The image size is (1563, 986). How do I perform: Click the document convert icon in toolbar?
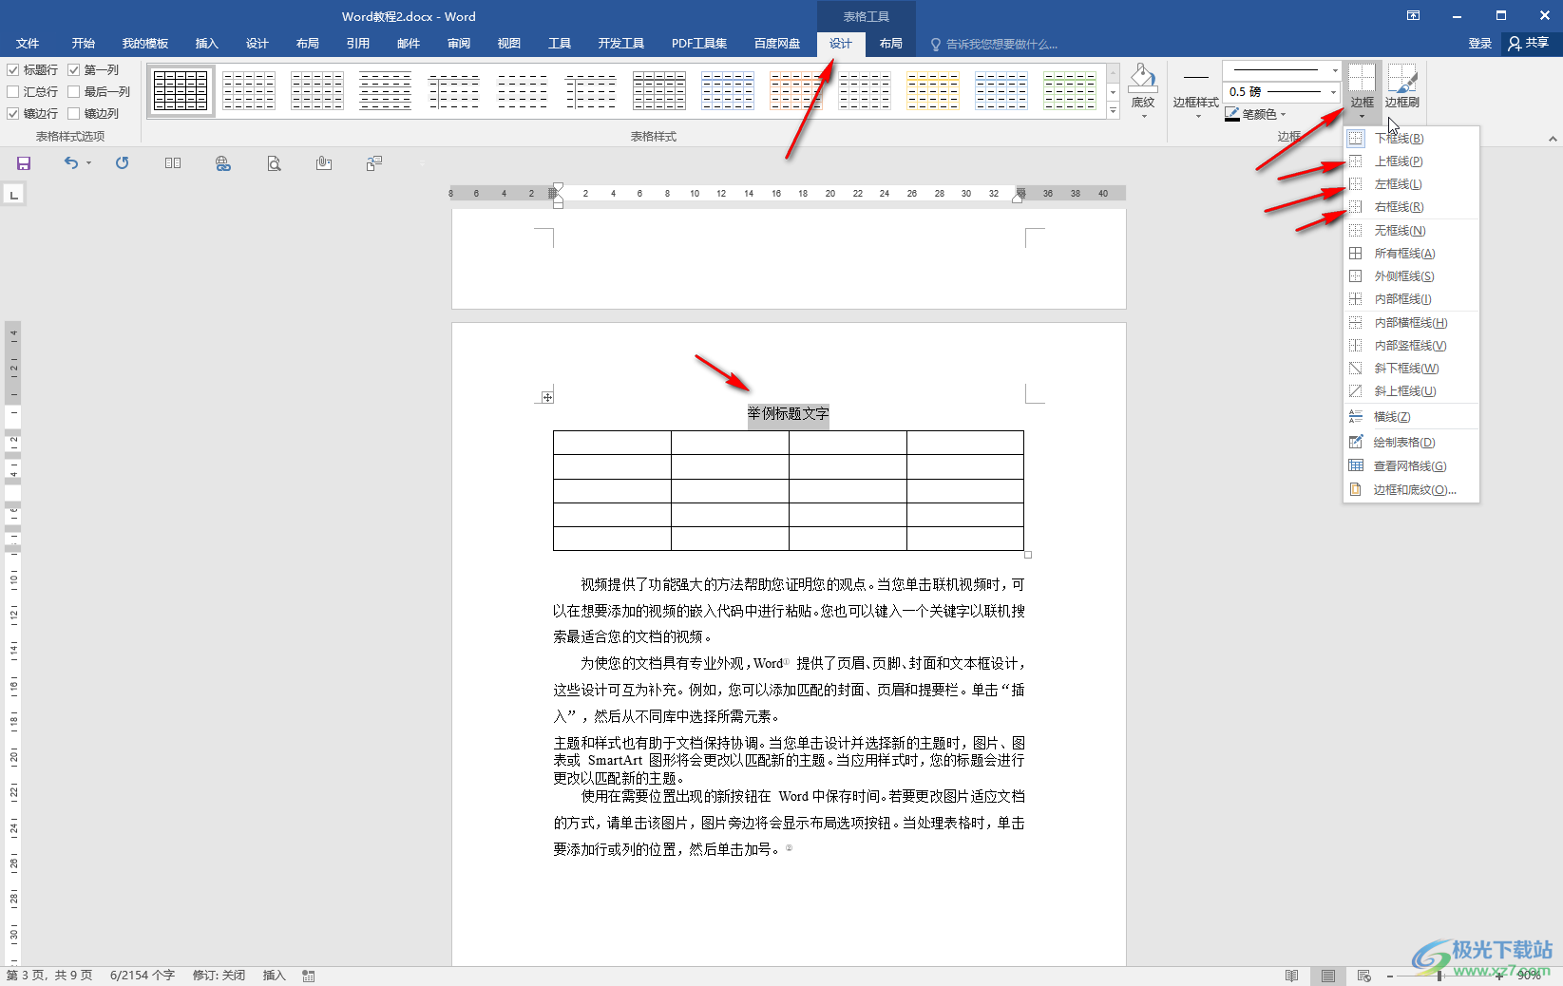click(x=374, y=163)
